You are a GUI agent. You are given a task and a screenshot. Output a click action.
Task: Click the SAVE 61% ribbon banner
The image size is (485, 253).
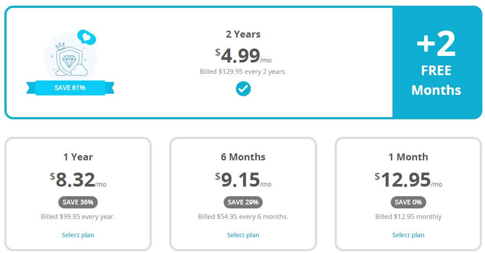tap(70, 88)
